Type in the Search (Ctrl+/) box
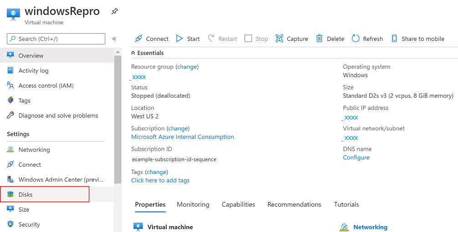 click(59, 39)
